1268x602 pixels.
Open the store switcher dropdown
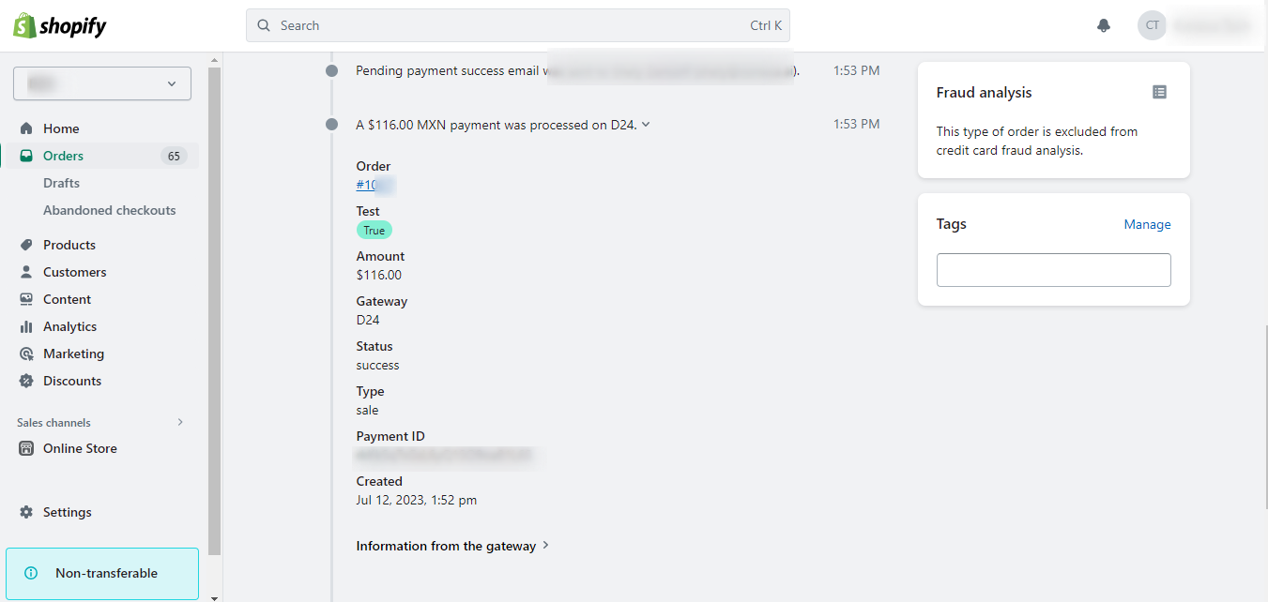(x=102, y=83)
